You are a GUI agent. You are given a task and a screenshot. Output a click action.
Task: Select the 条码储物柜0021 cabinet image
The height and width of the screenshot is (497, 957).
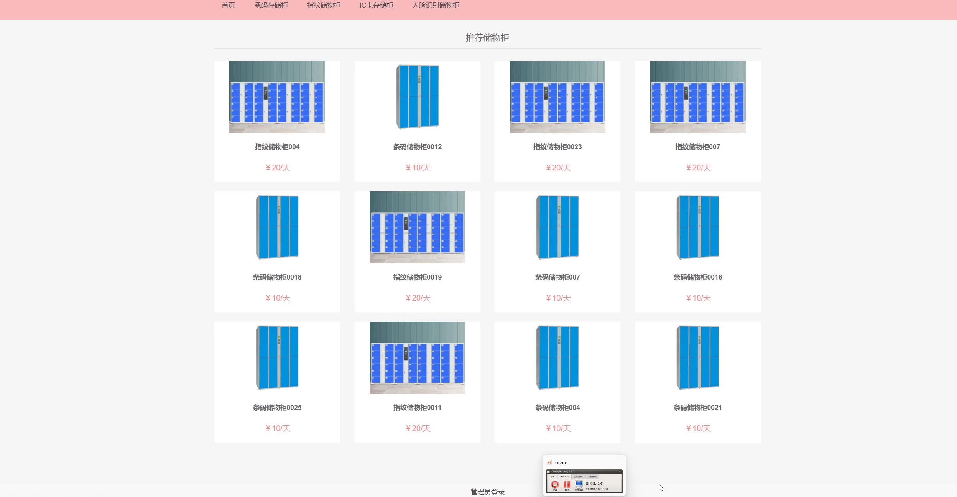pyautogui.click(x=697, y=358)
